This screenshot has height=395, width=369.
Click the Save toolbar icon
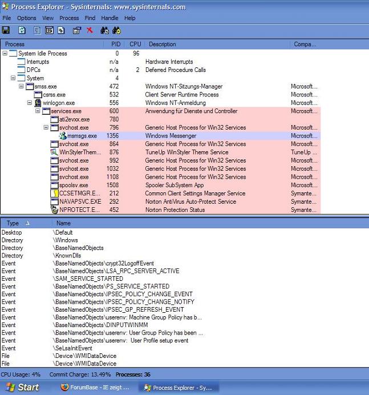click(x=6, y=30)
